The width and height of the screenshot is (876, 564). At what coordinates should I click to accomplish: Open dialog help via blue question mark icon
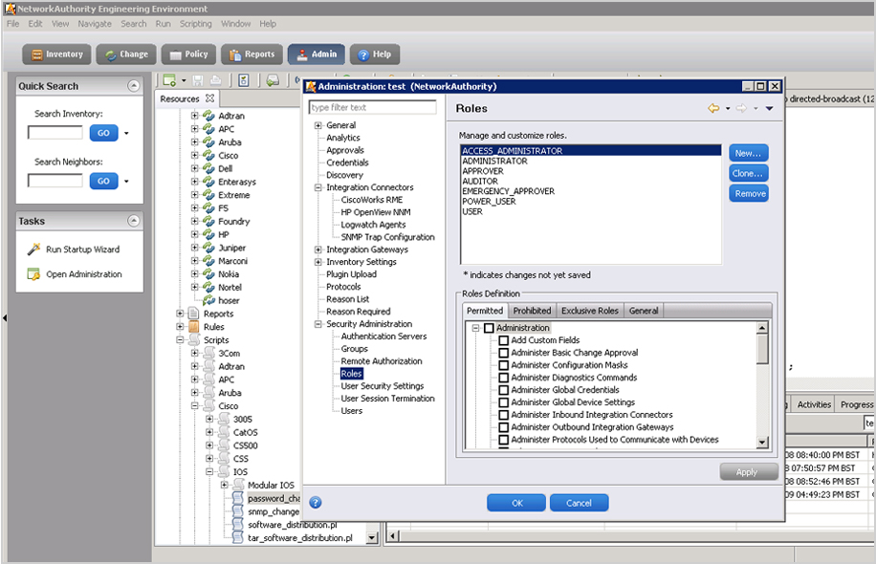[315, 502]
